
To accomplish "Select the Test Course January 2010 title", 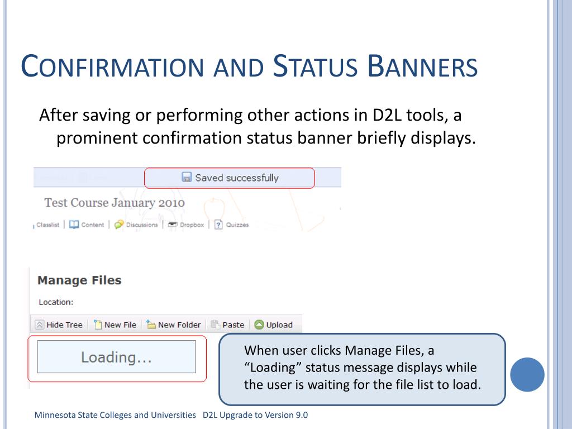I will (x=115, y=202).
